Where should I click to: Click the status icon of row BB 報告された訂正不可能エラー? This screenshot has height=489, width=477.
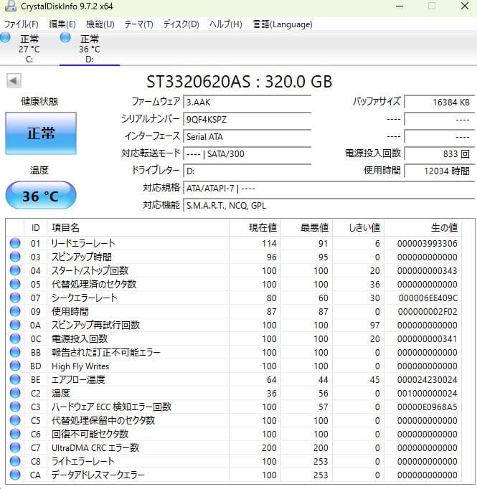coord(15,352)
